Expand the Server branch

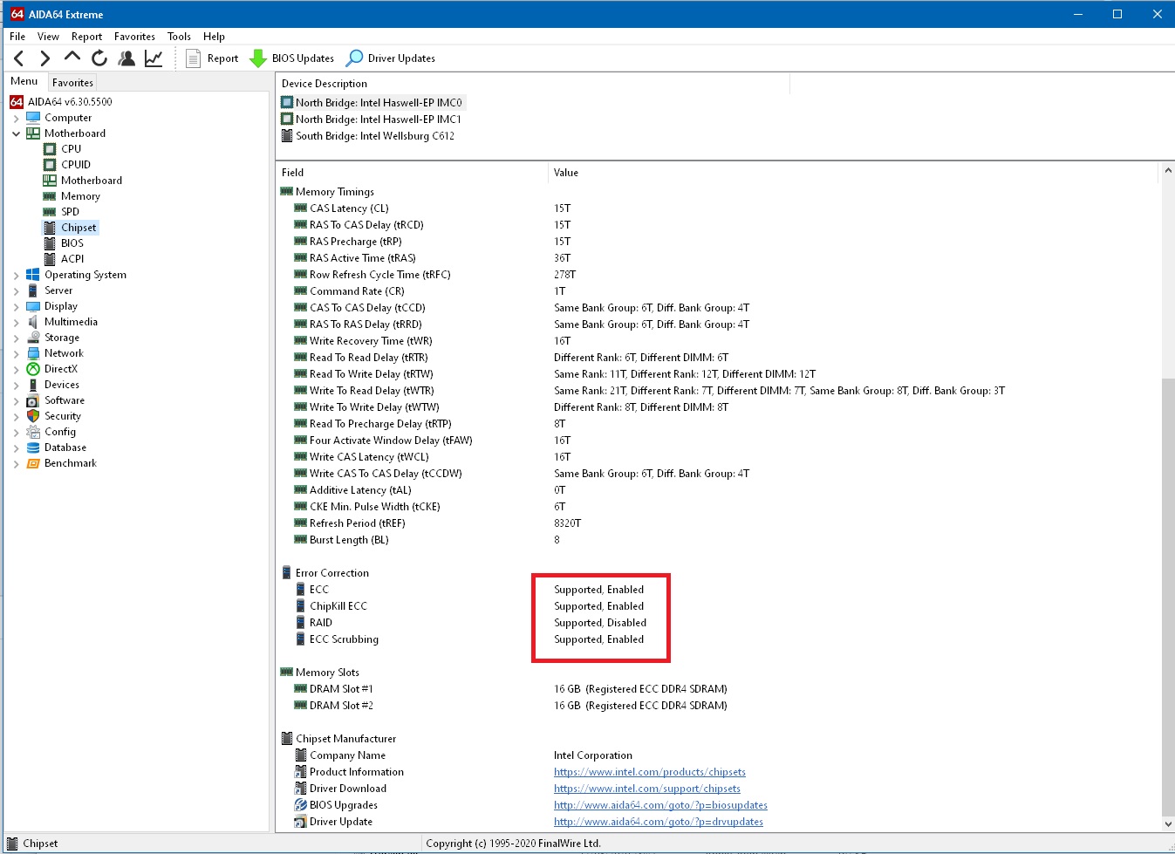pyautogui.click(x=16, y=290)
